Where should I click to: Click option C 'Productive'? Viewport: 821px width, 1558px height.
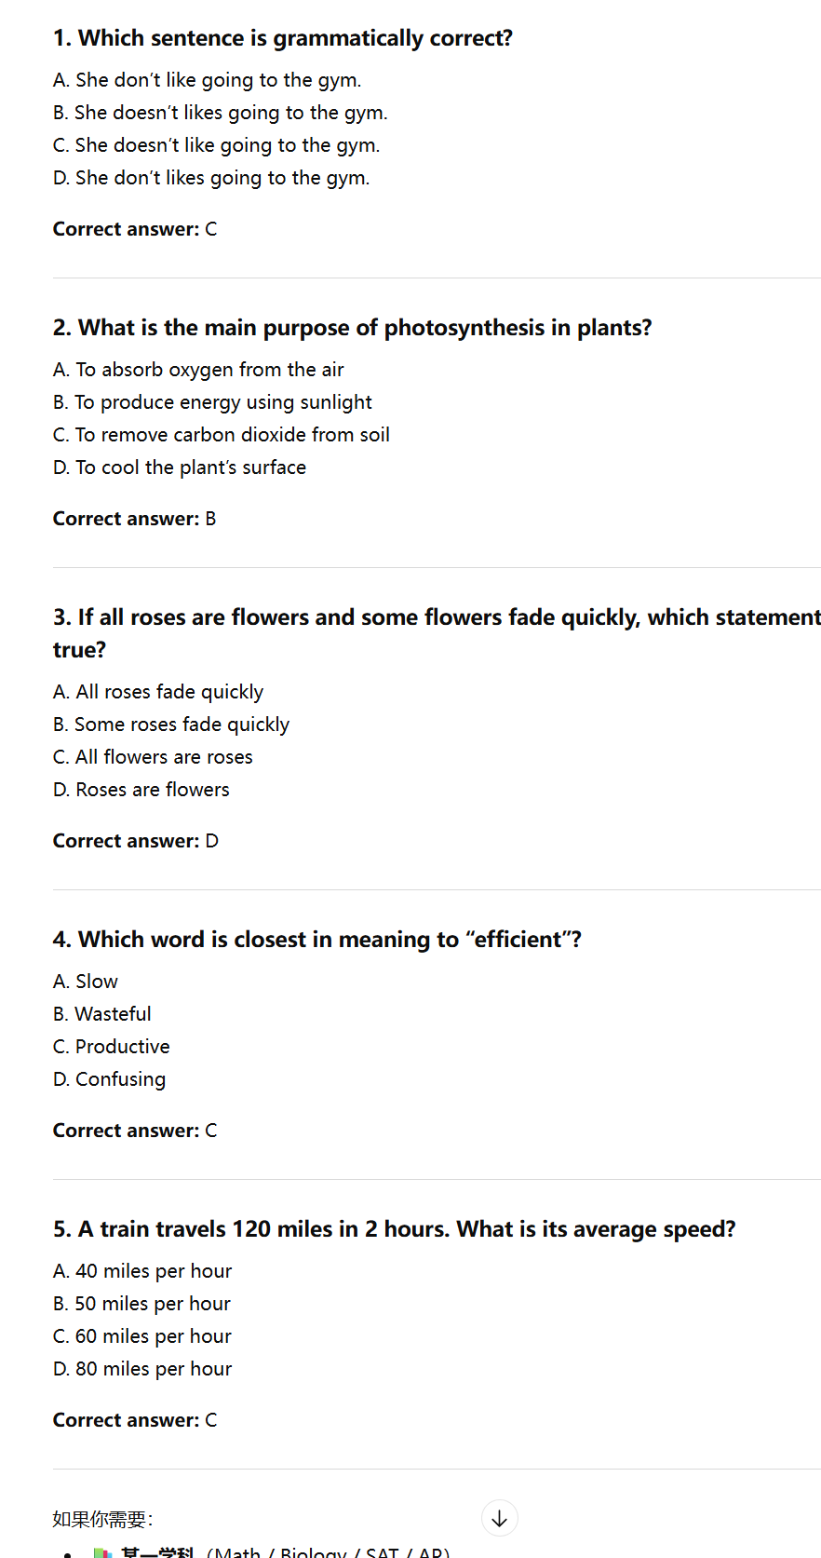pos(112,1047)
